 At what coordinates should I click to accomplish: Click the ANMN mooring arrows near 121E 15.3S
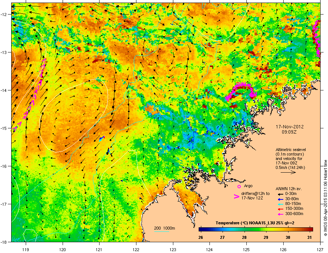[102, 138]
